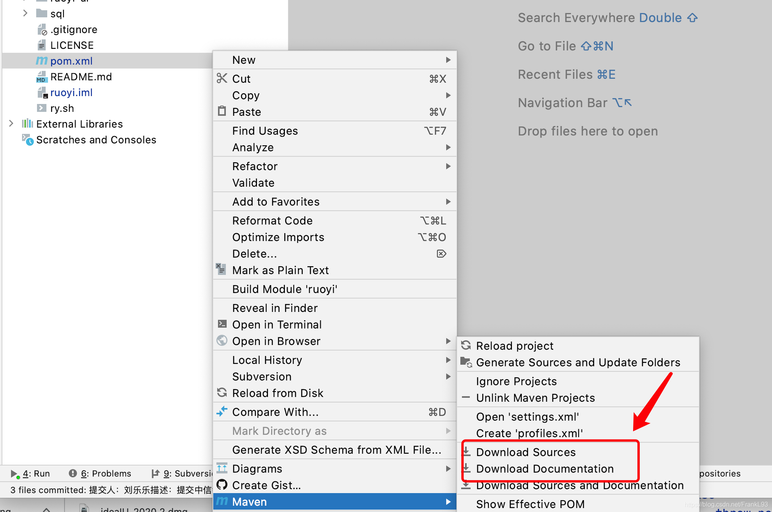
Task: Select ry.sh file in tree
Action: pyautogui.click(x=62, y=108)
